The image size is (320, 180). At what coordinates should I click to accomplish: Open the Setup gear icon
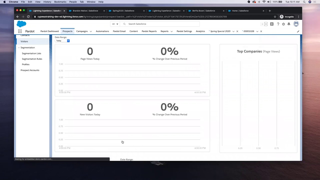[283, 24]
